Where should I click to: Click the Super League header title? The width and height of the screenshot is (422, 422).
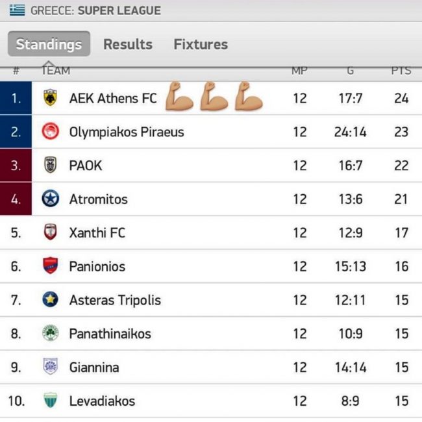119,10
